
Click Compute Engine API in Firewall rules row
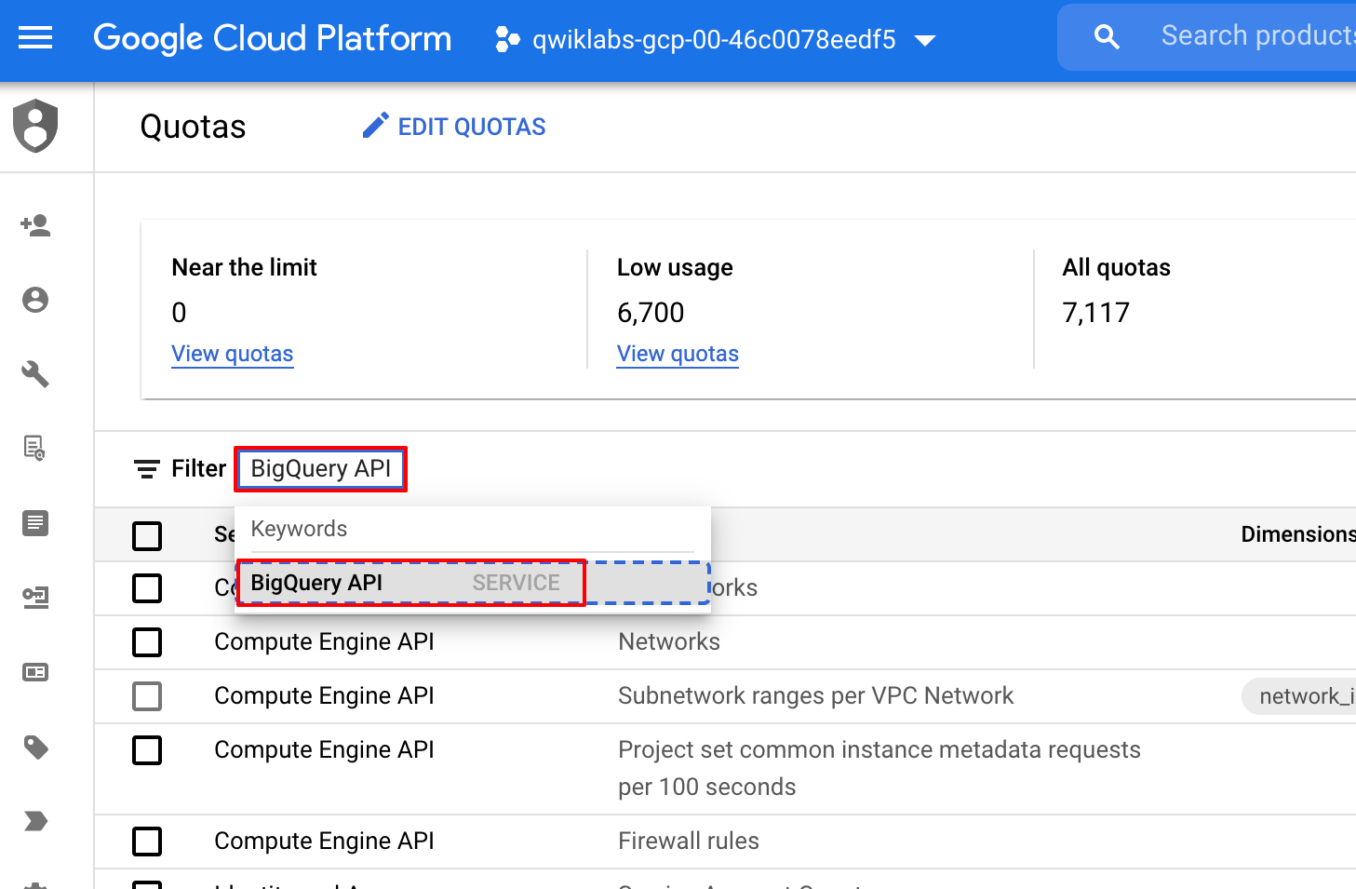[x=324, y=841]
